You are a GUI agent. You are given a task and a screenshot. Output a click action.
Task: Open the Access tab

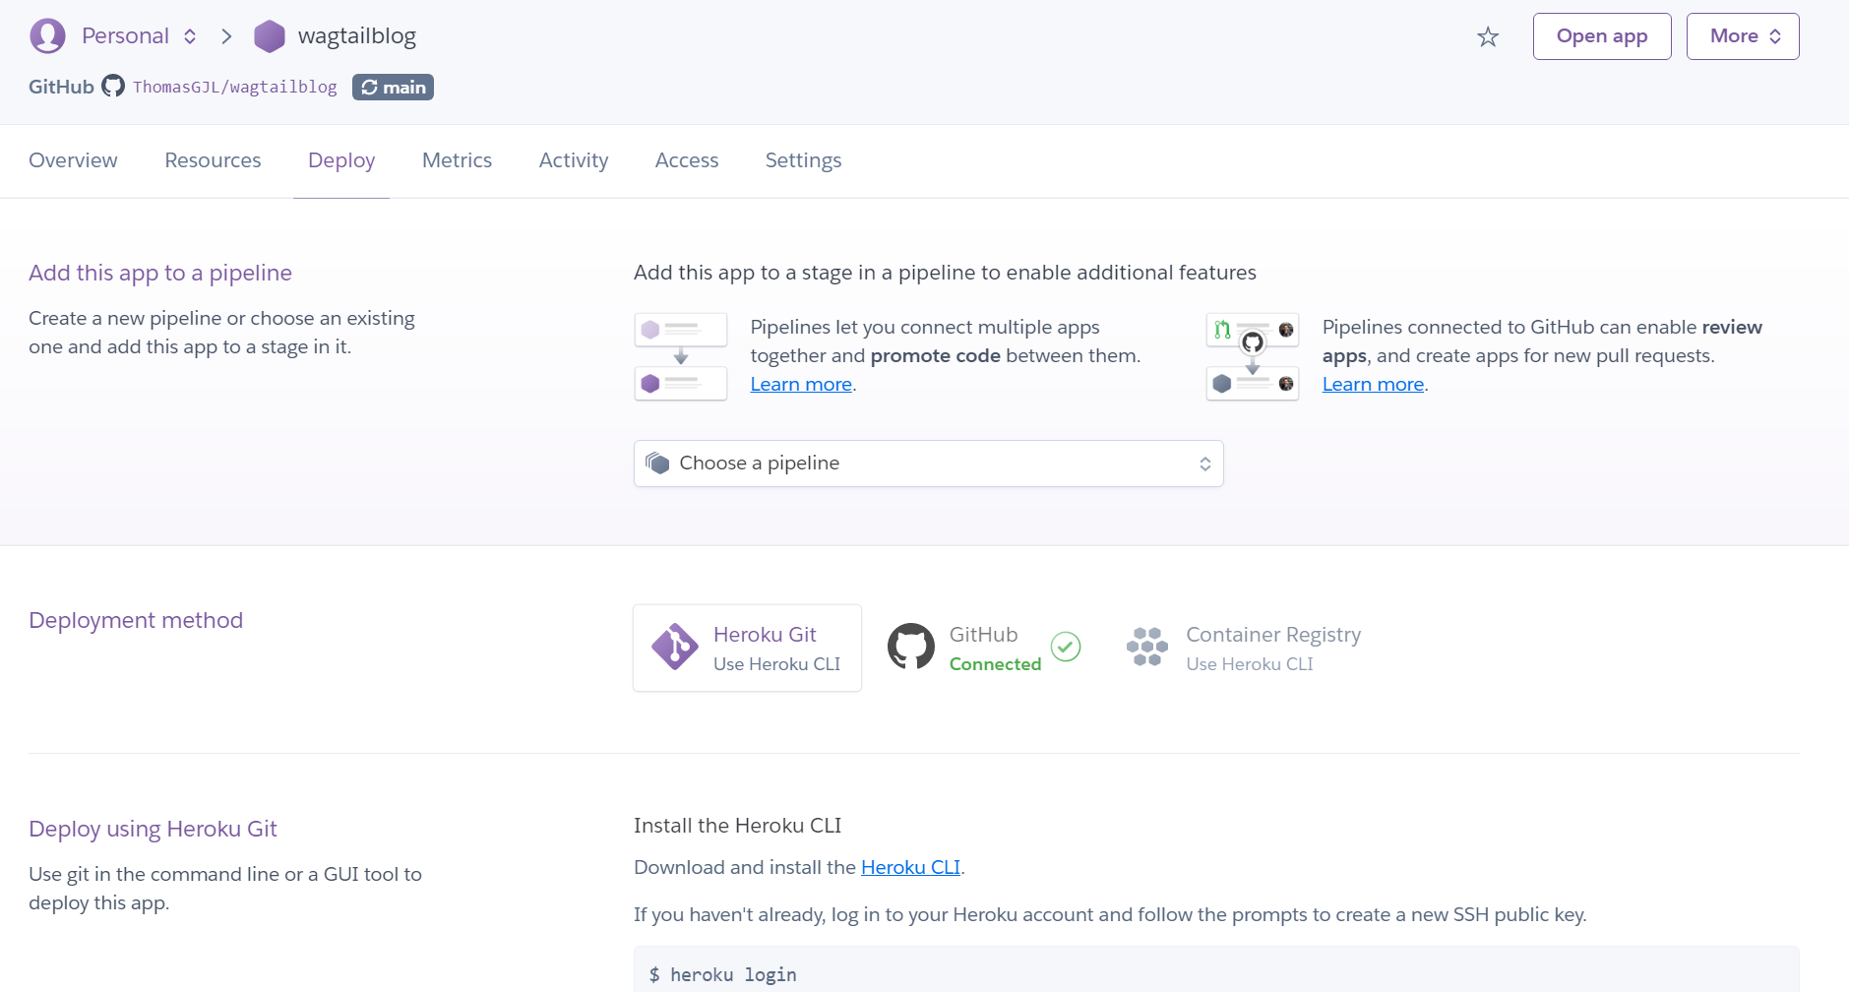coord(687,160)
